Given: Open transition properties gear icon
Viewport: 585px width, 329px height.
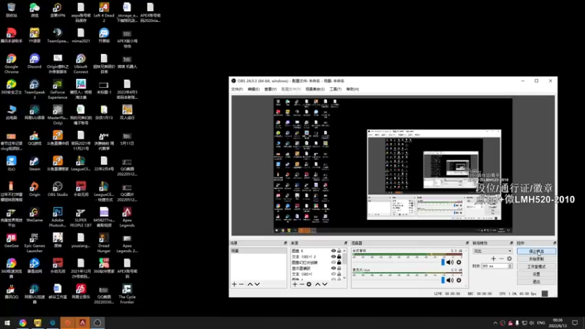Looking at the screenshot, I should coord(509,259).
